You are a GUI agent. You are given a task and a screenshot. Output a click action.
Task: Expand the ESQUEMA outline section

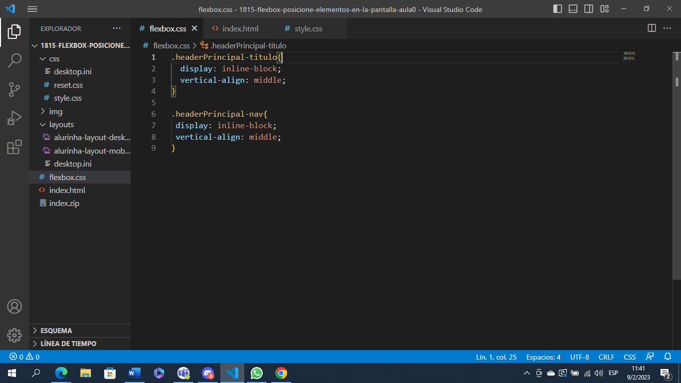(x=80, y=331)
